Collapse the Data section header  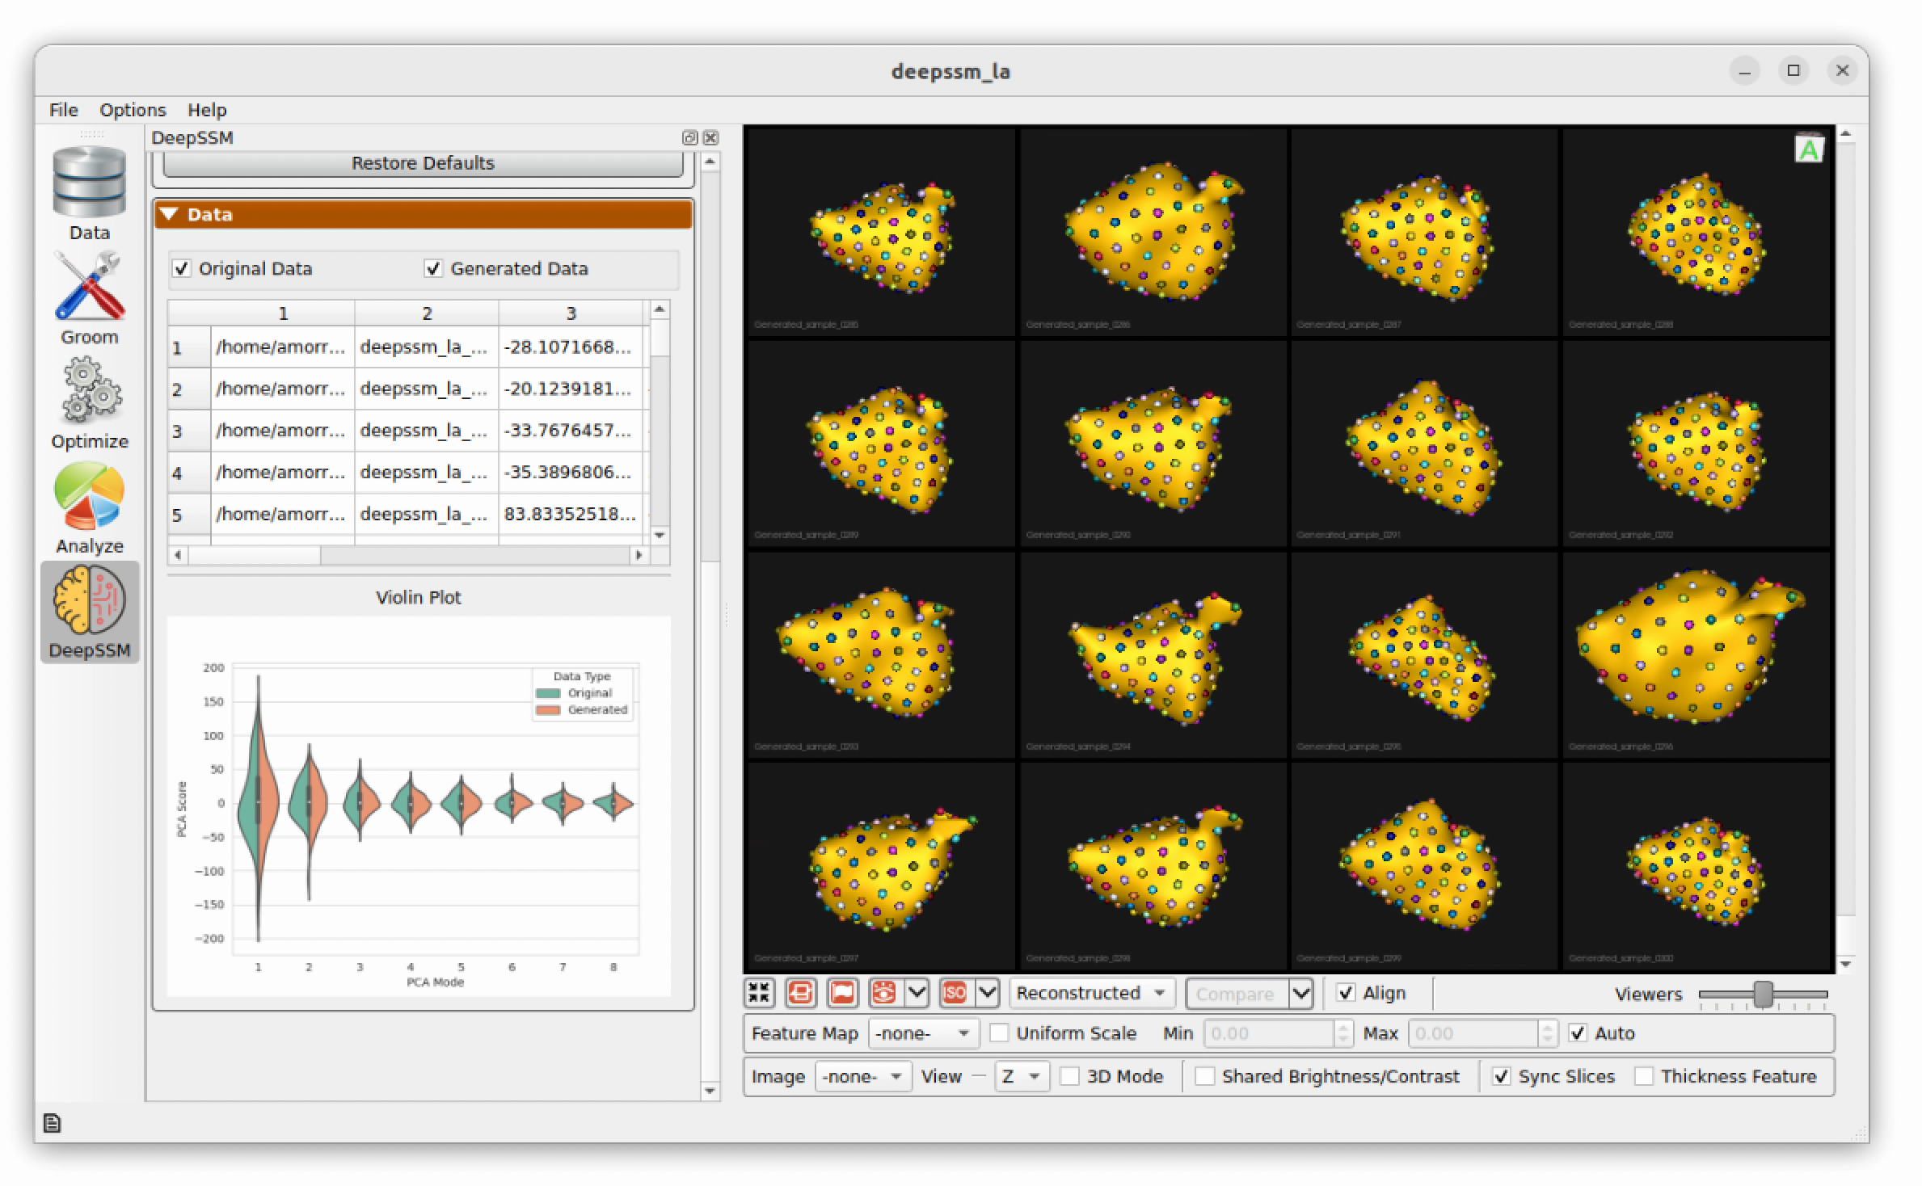pos(423,214)
